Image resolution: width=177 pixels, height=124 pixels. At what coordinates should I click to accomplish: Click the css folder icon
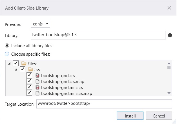pyautogui.click(x=30, y=69)
